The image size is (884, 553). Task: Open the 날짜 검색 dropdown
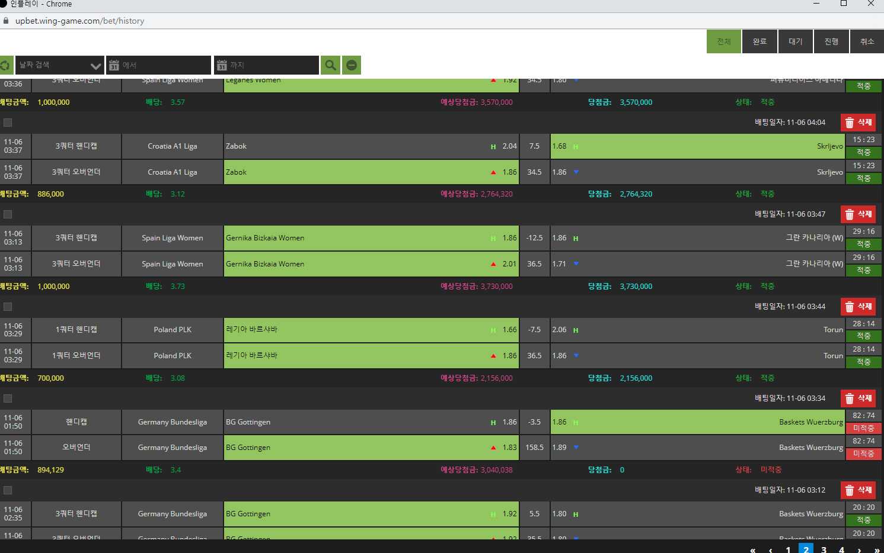(59, 65)
